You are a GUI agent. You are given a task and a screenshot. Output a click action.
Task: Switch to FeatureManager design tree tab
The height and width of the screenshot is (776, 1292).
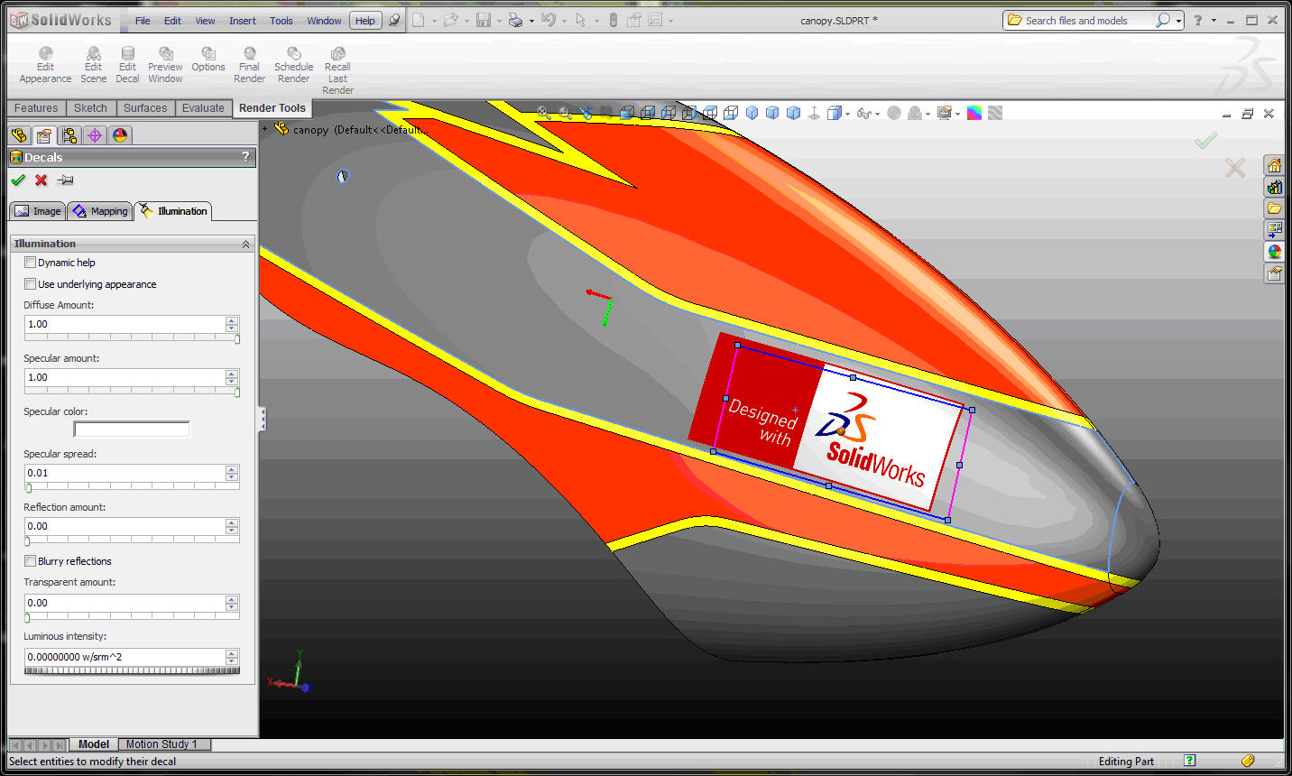[x=19, y=135]
